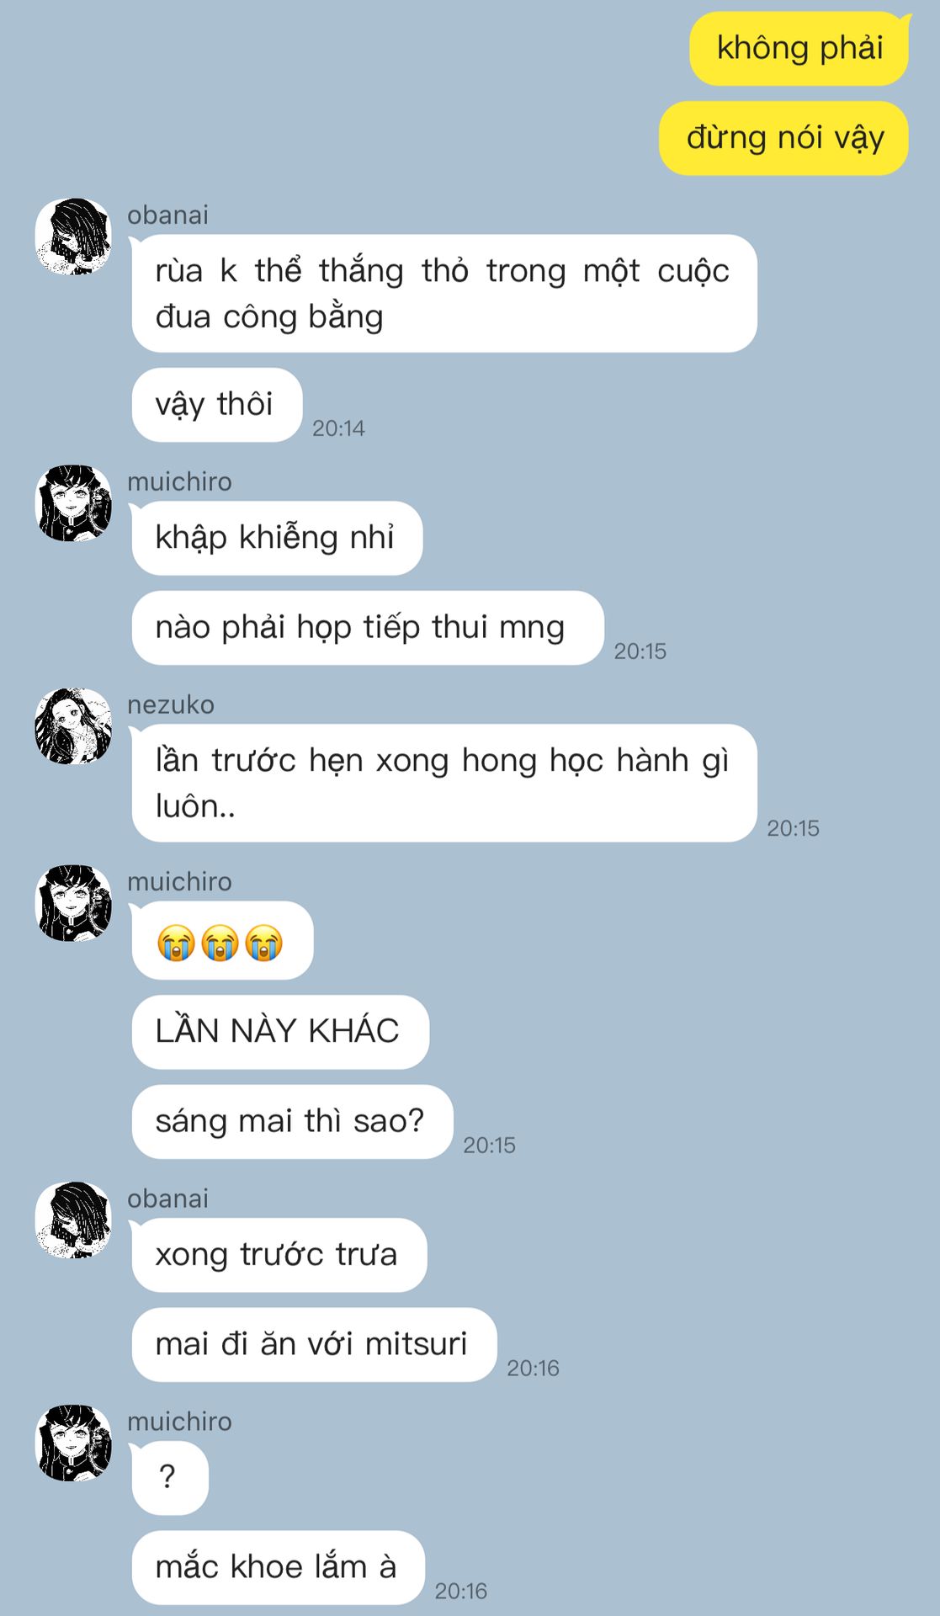Tap the three crying emojis message

(222, 941)
